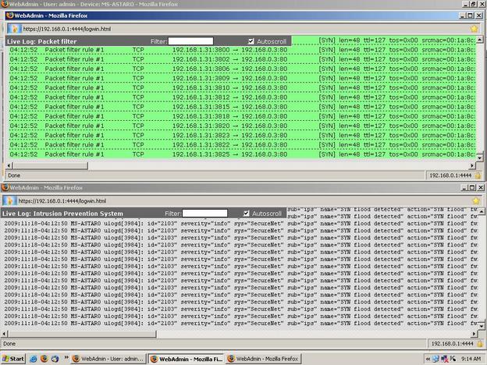
Task: Click the Intrusion Prevention log scroll-up arrow
Action: tap(482, 211)
